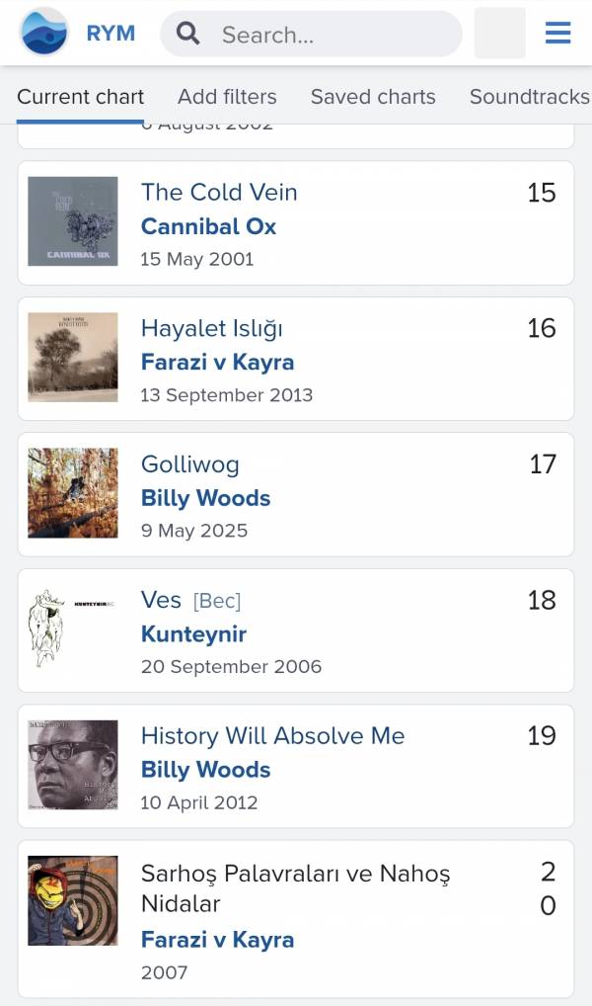Open the hamburger menu icon
Screen dimensions: 592x1006
[558, 33]
